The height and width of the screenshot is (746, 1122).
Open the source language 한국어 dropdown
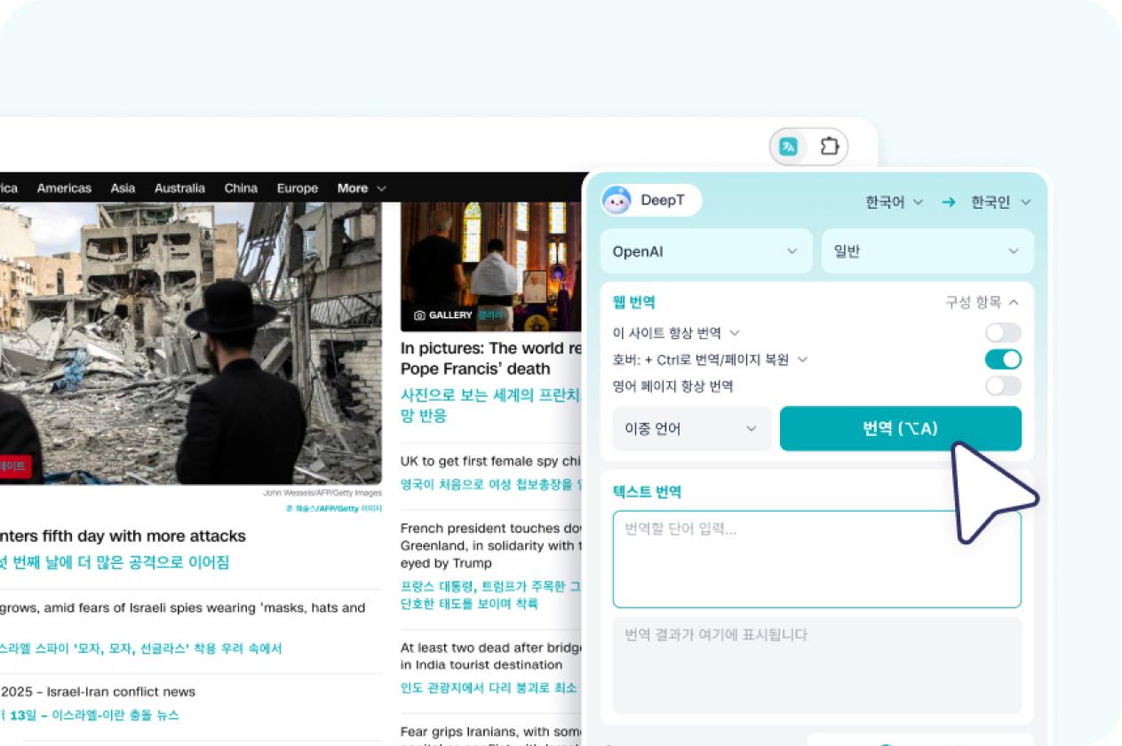(894, 202)
